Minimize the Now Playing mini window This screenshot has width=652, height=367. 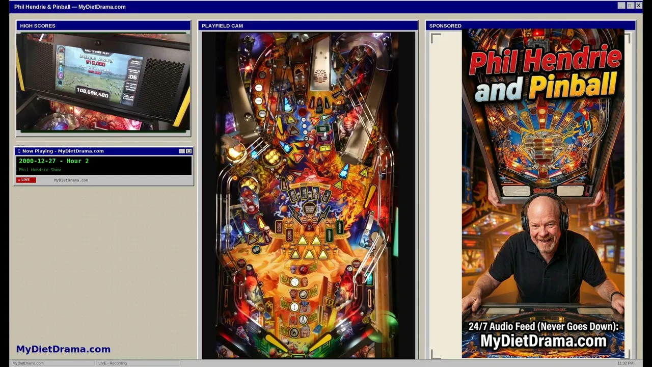click(x=182, y=151)
